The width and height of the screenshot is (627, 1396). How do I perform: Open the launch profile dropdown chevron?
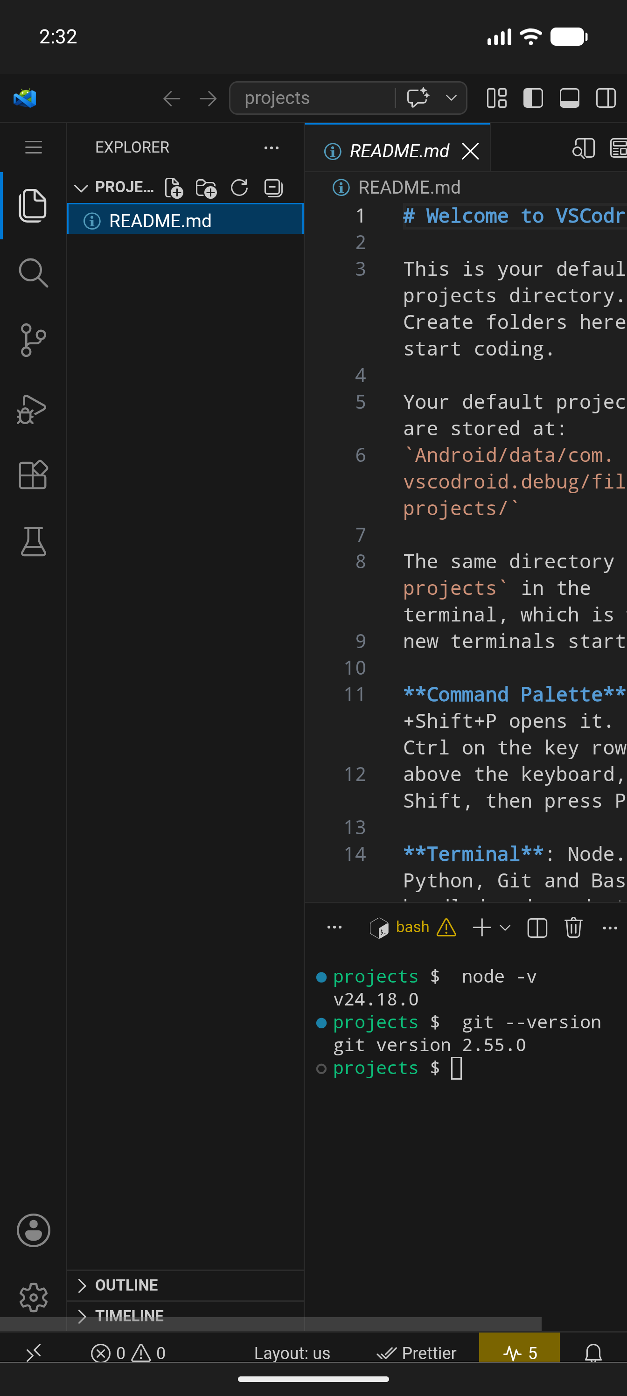click(x=505, y=927)
